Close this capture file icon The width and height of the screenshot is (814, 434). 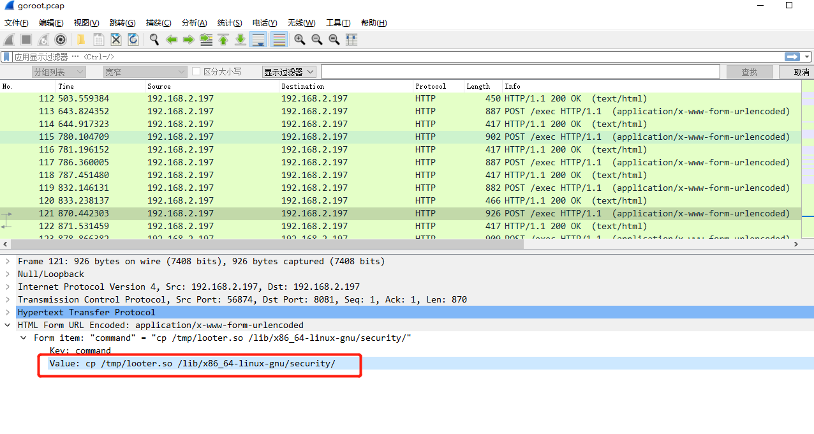pos(116,40)
